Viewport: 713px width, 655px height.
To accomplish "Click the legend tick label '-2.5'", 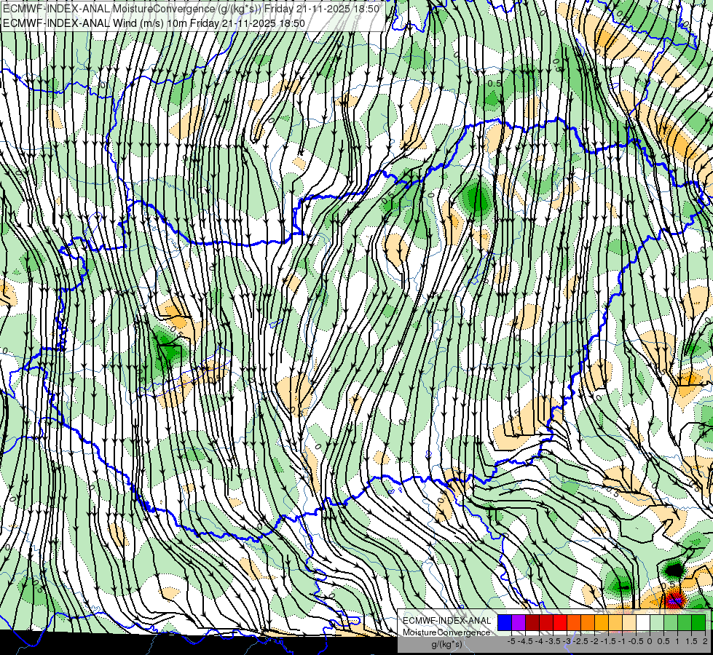I will pyautogui.click(x=580, y=641).
